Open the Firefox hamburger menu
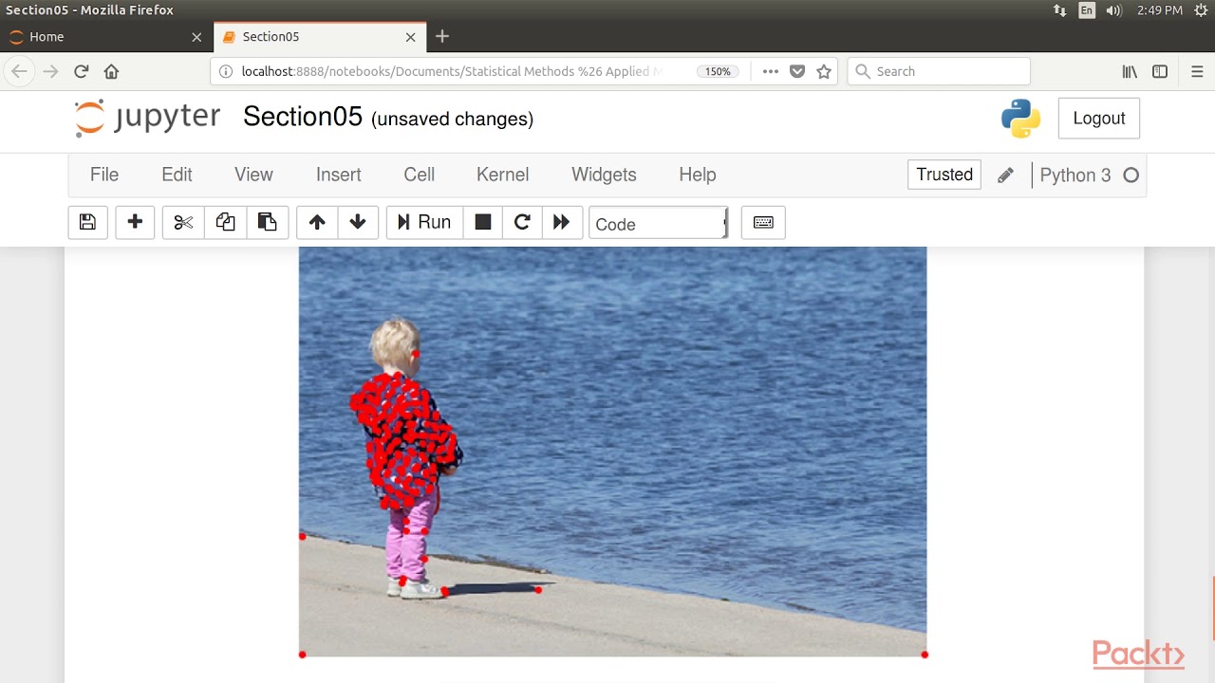 click(x=1197, y=71)
